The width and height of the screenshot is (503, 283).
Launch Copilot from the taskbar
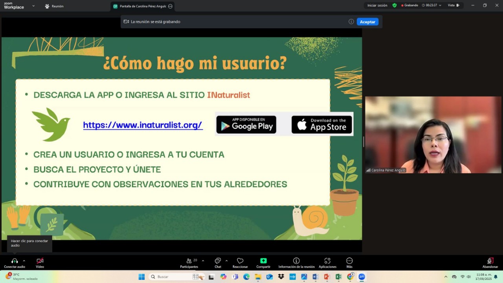tap(223, 277)
